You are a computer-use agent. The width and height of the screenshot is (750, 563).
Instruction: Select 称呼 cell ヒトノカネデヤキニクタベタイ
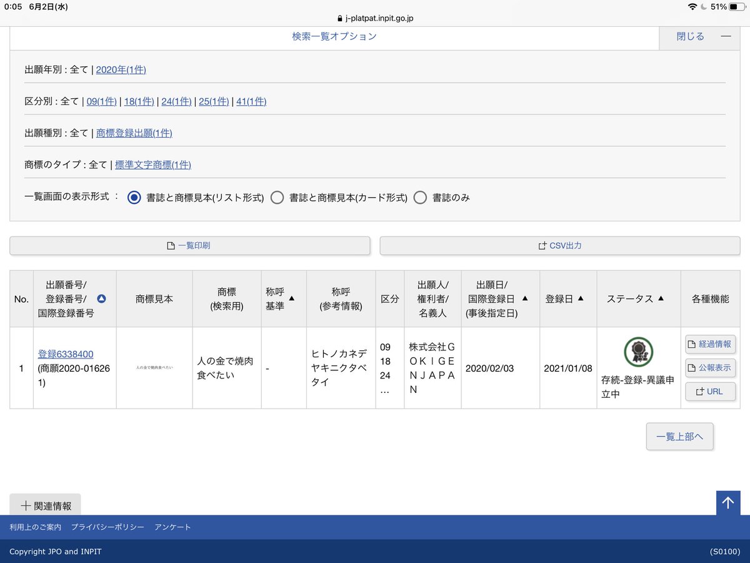coord(341,368)
